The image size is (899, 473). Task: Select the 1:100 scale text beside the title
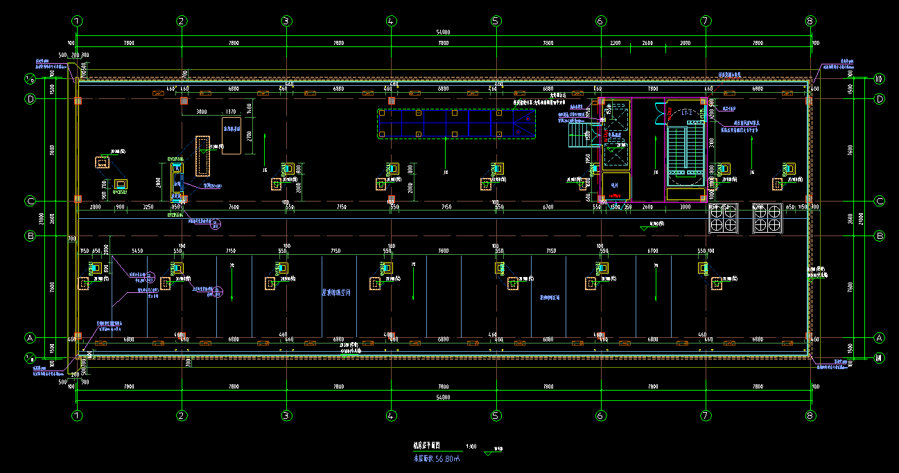[x=471, y=447]
